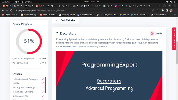Image resolution: width=178 pixels, height=100 pixels.
Task: Click the globe bookmark icon after Browse Busin
Action: (x=98, y=15)
